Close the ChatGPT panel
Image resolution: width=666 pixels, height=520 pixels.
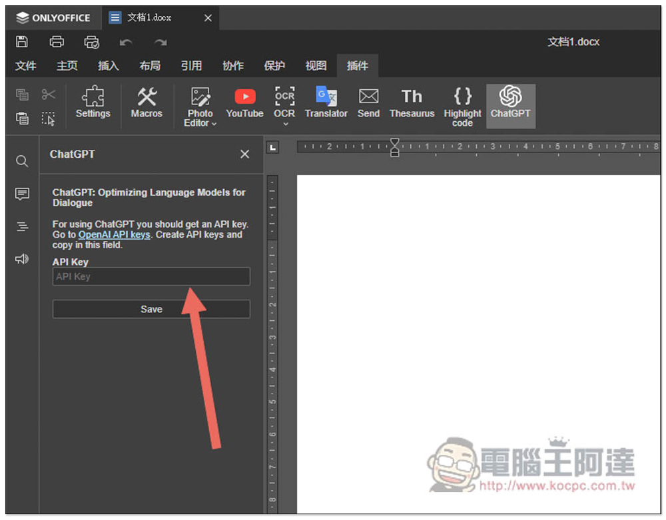pos(244,154)
